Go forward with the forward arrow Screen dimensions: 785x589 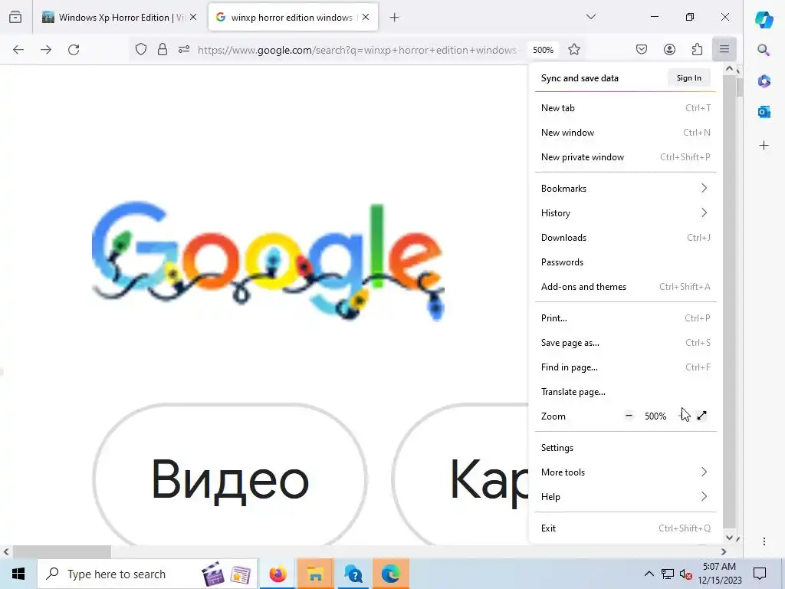click(46, 50)
